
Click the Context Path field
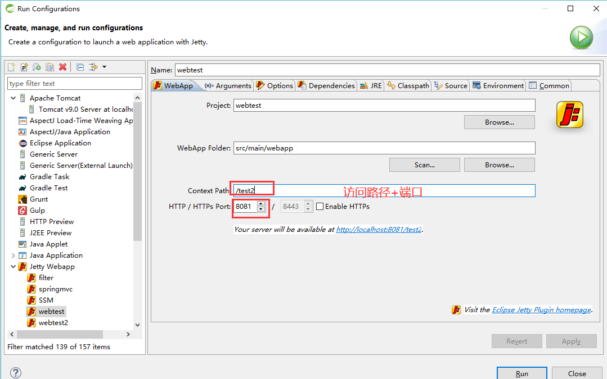click(384, 190)
